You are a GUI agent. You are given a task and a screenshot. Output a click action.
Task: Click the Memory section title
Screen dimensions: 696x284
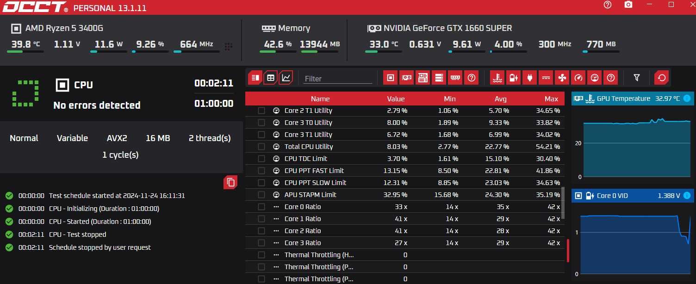[294, 28]
